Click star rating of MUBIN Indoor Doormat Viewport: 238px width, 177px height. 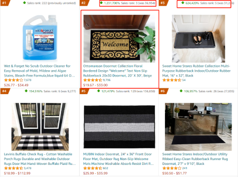[x=92, y=168]
